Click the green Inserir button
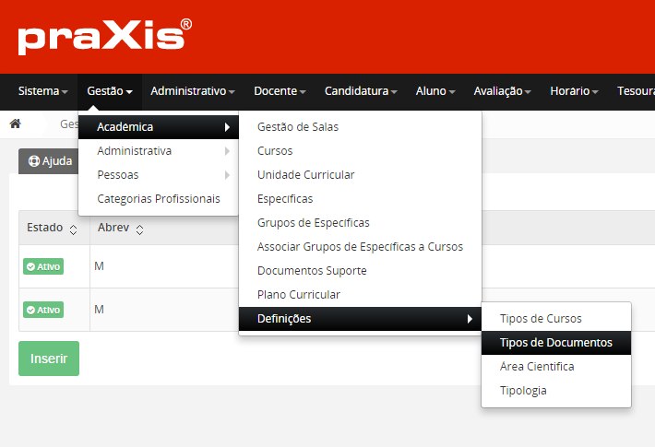This screenshot has width=655, height=447. tap(49, 359)
